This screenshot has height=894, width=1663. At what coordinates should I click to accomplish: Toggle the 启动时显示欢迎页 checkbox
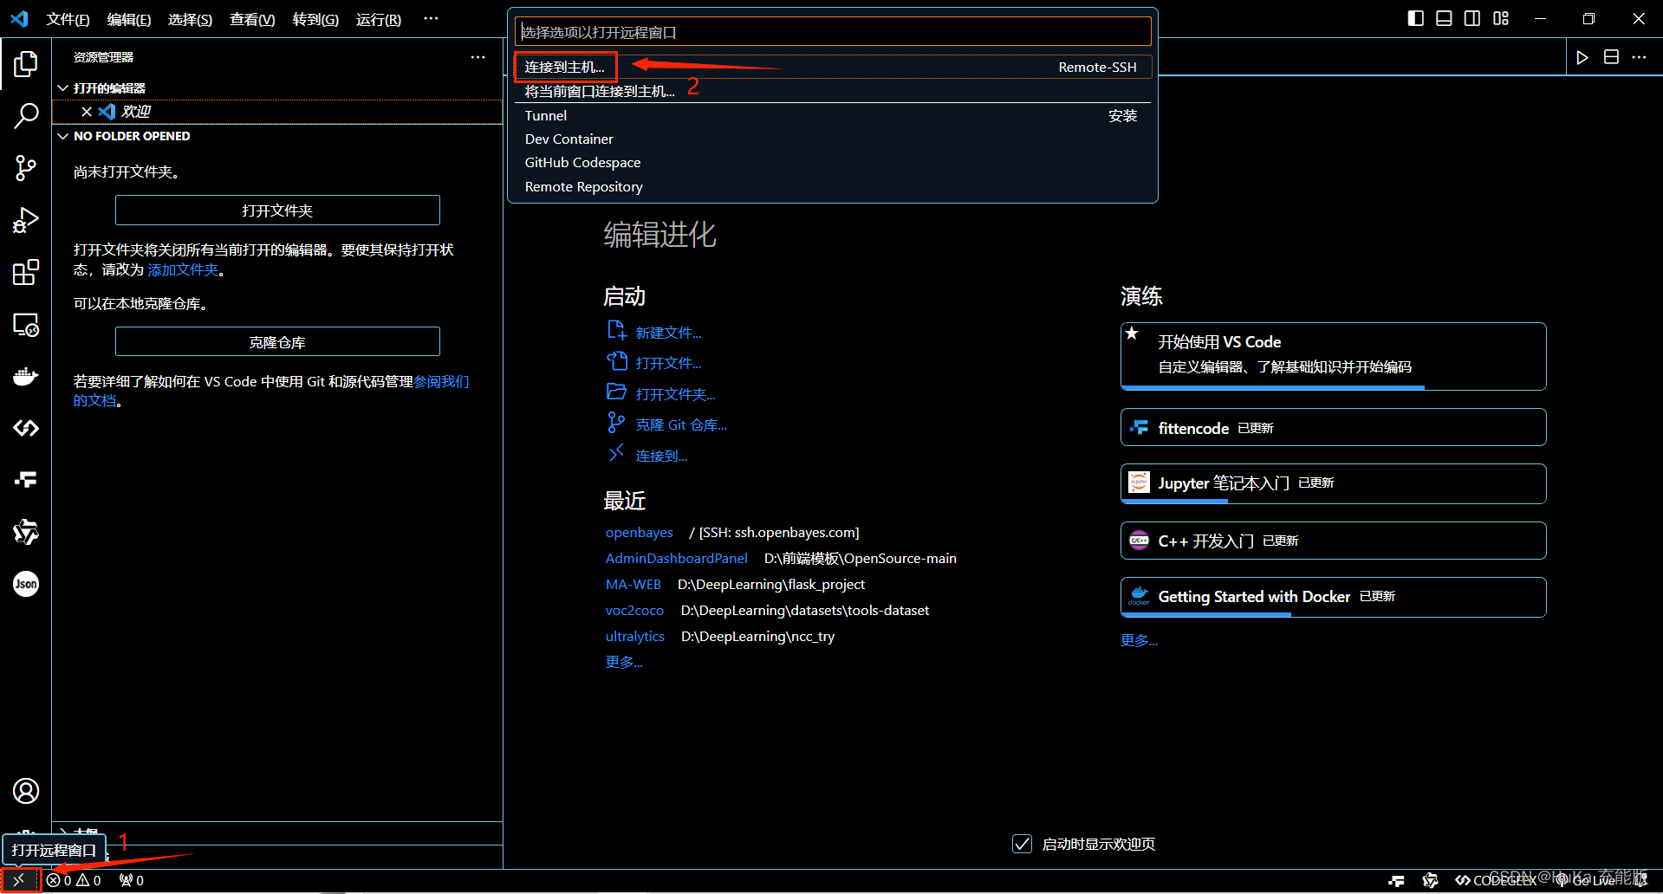click(x=1022, y=844)
